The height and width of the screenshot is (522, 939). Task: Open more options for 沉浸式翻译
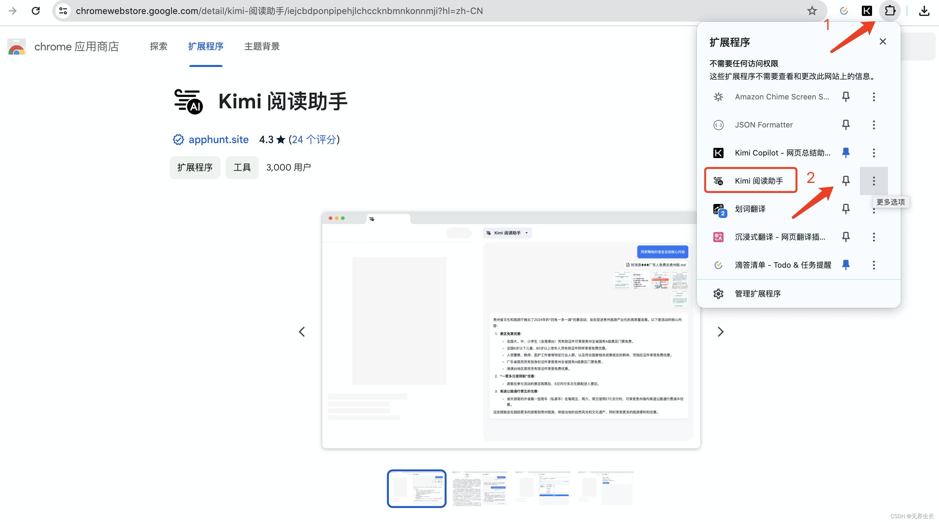874,237
